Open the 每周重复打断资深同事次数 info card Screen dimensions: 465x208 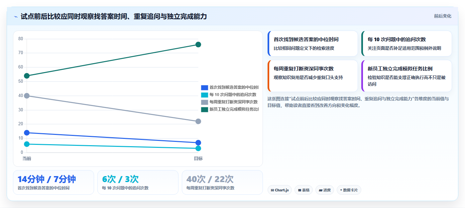click(312, 76)
